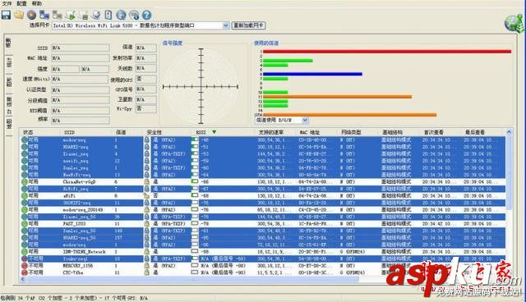Sort by the 支持的速率 column header
The width and height of the screenshot is (526, 302).
click(271, 132)
